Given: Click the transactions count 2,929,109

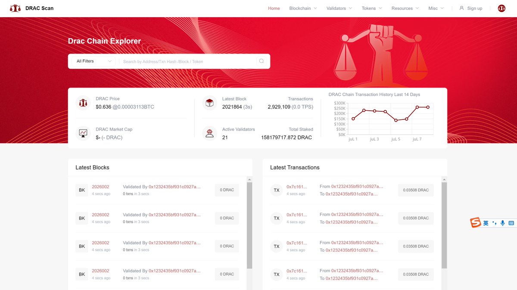Looking at the screenshot, I should pyautogui.click(x=279, y=107).
